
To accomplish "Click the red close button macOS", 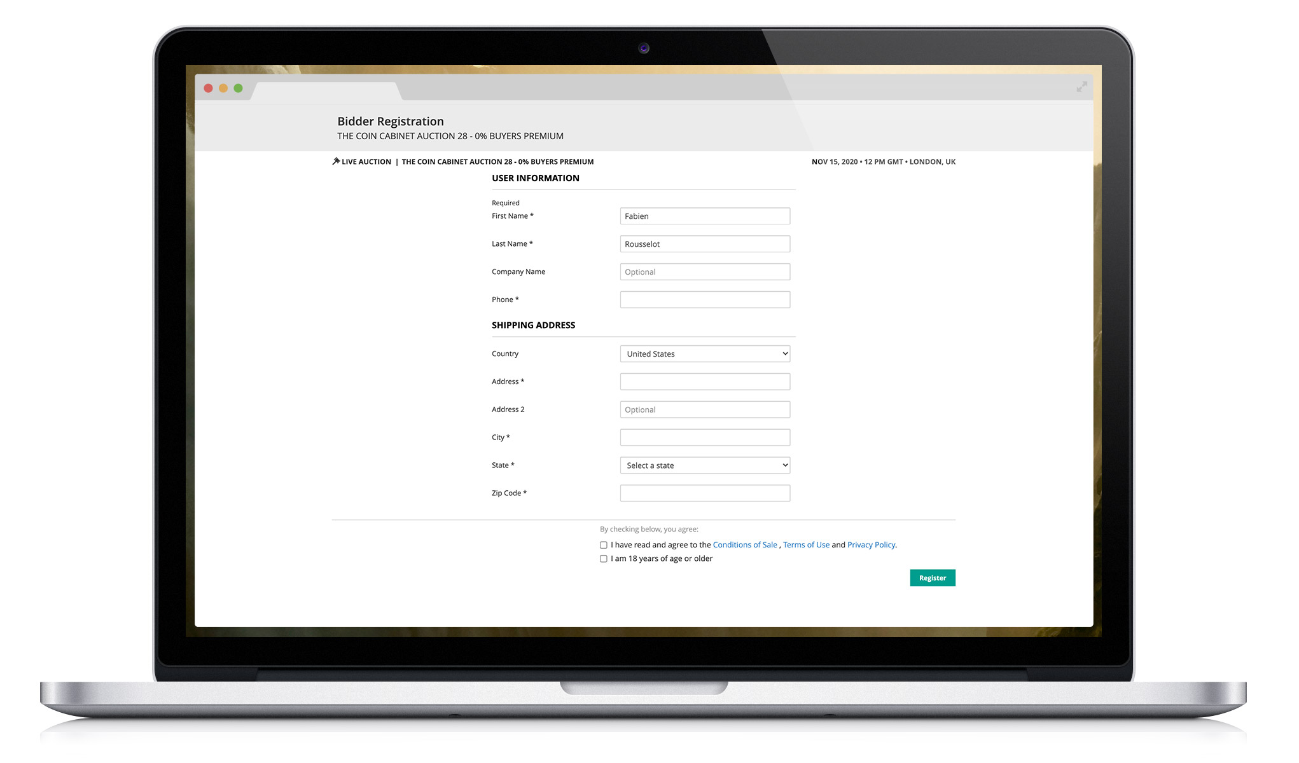I will tap(209, 87).
